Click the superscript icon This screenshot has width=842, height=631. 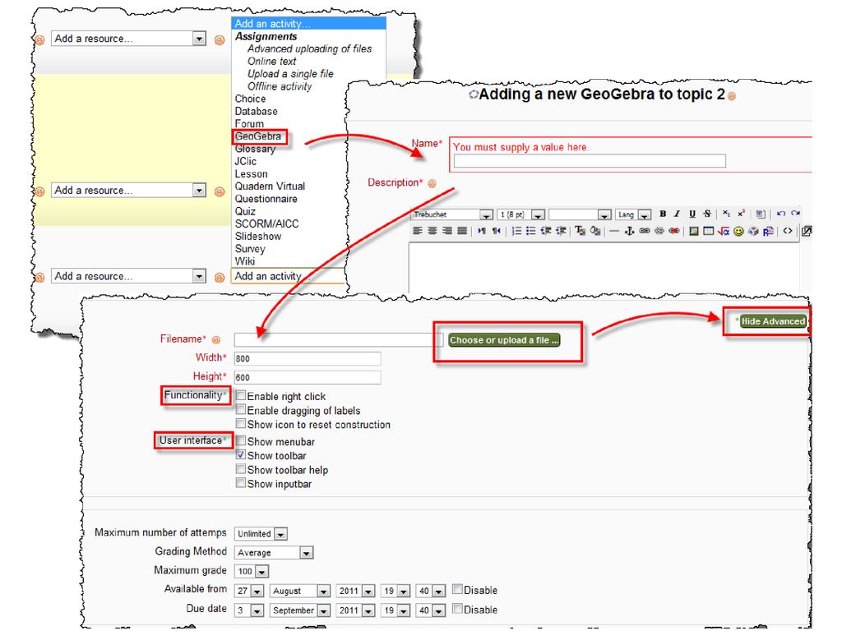coord(741,214)
